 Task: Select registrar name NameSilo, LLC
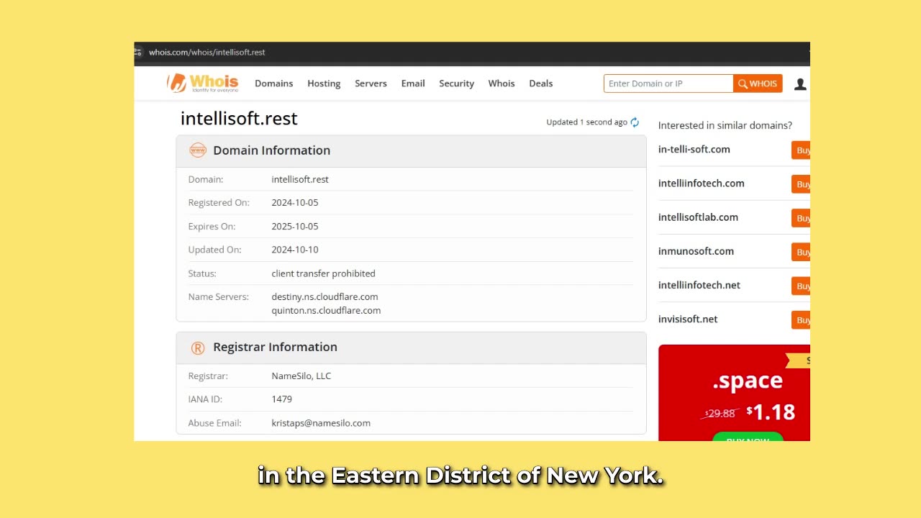click(301, 376)
